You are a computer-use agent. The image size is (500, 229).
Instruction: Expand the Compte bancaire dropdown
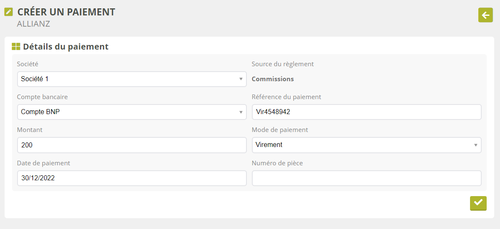[x=132, y=112]
